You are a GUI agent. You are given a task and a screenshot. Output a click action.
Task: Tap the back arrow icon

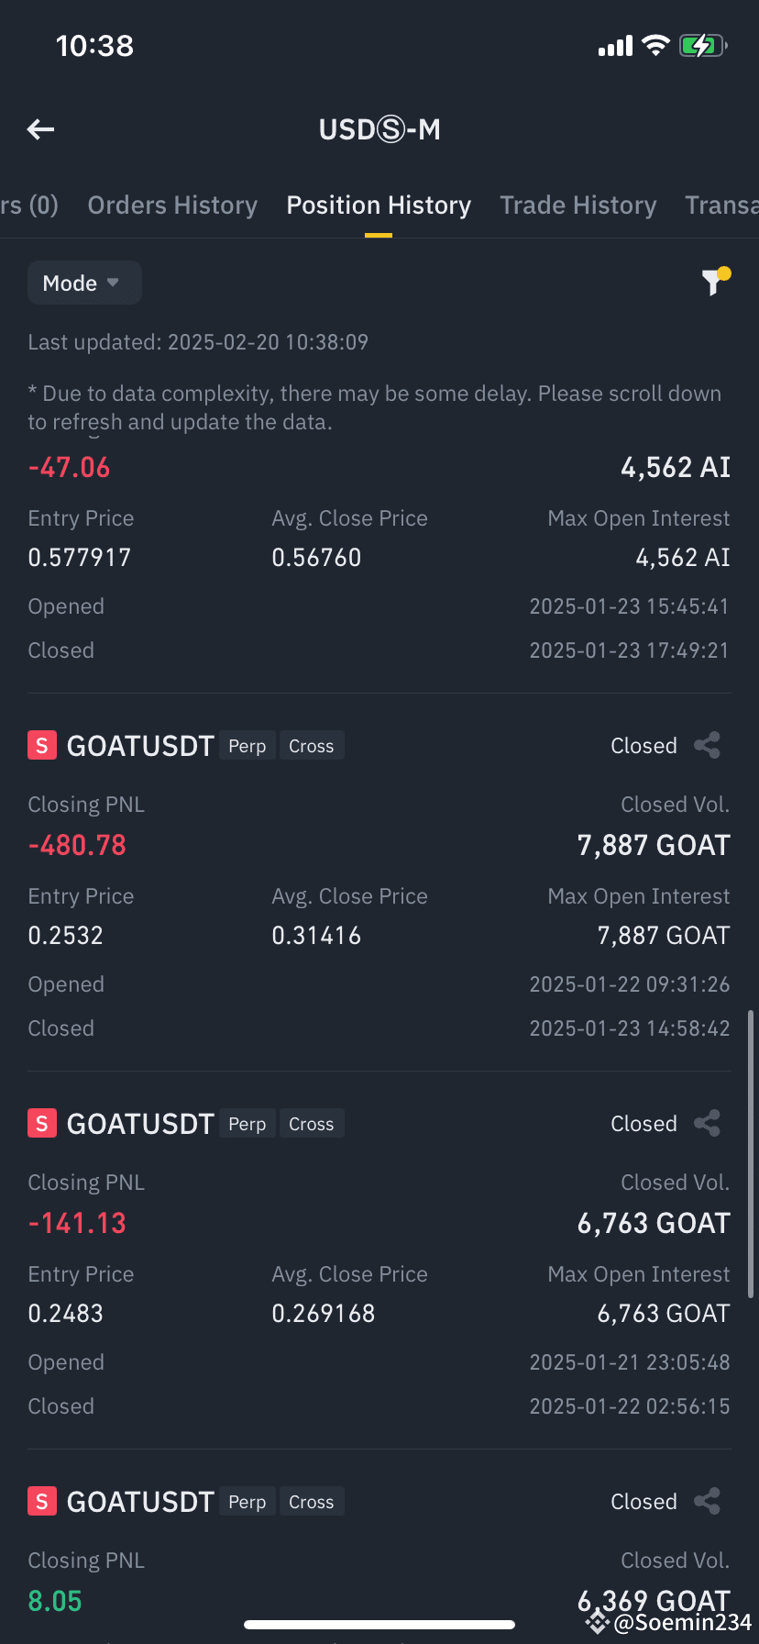point(41,129)
